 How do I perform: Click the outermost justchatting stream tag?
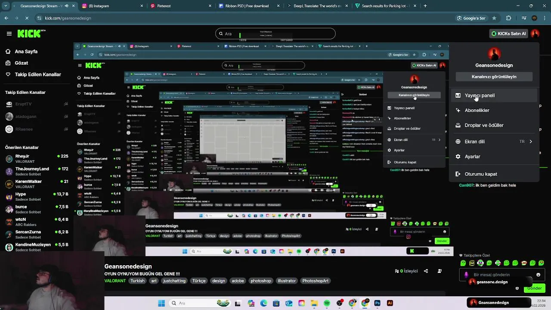[x=174, y=281]
